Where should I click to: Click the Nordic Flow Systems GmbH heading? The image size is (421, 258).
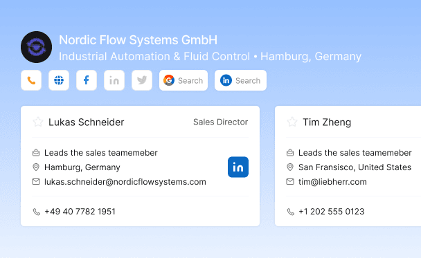click(x=138, y=40)
